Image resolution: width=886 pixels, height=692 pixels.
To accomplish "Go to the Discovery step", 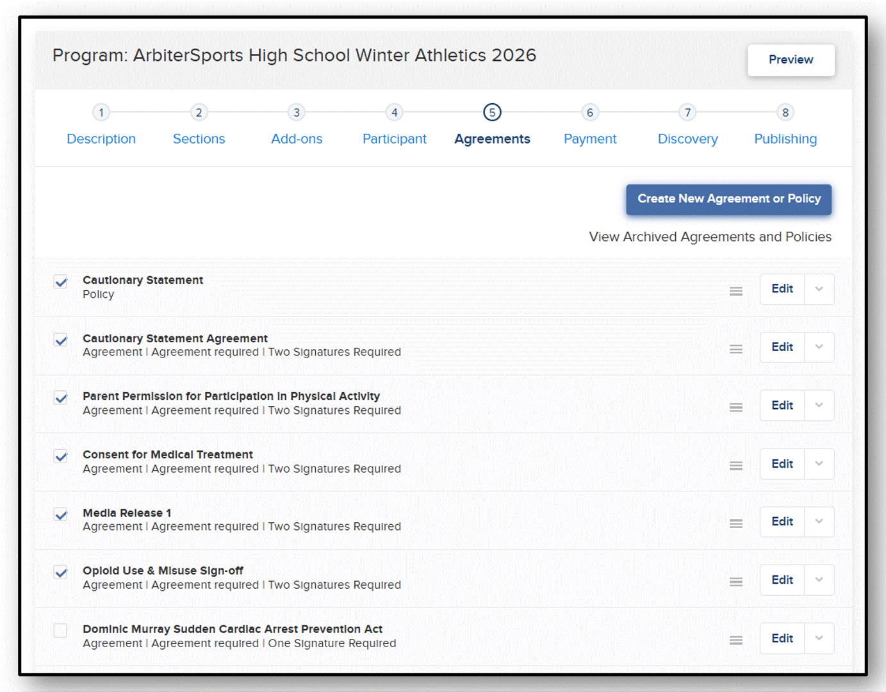I will pos(688,139).
